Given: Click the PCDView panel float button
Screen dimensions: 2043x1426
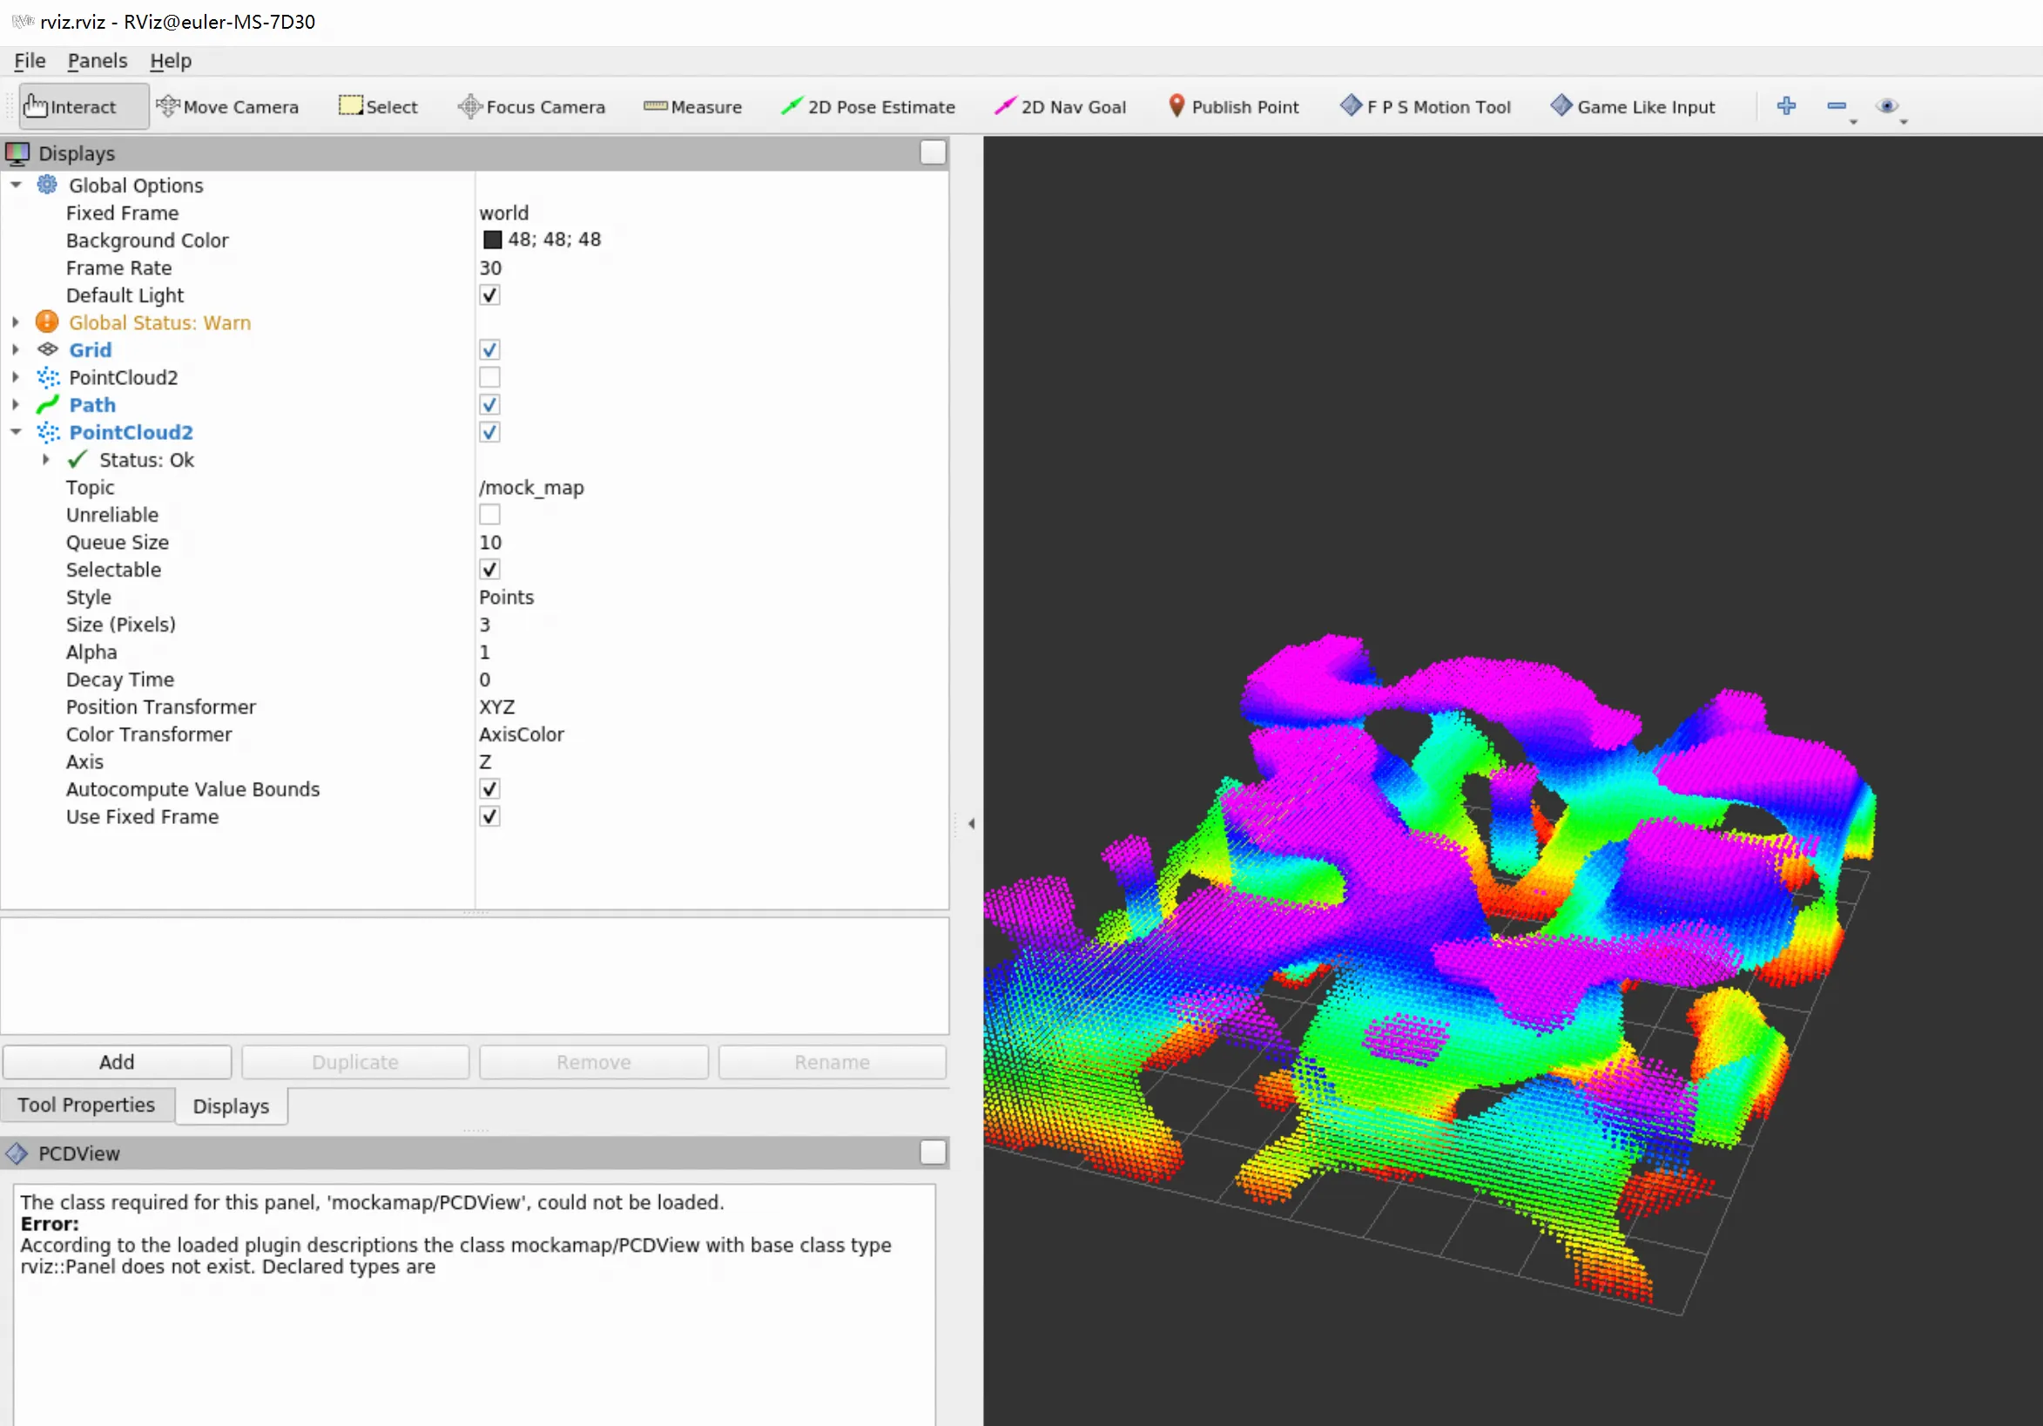Looking at the screenshot, I should tap(933, 1153).
